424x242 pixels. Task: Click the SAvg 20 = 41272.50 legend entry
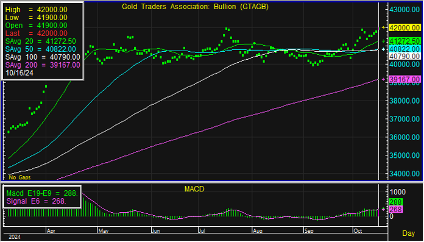(x=41, y=41)
